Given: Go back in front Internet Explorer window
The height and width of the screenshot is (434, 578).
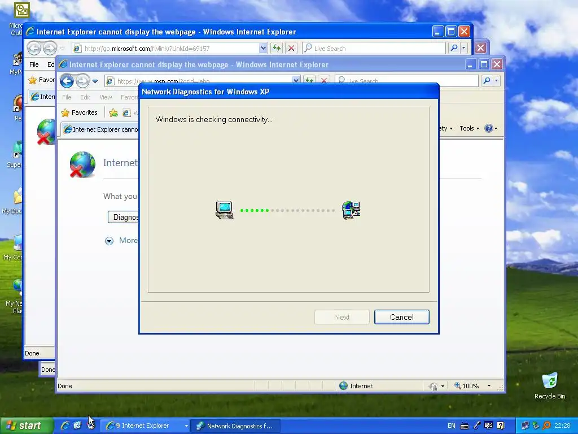Looking at the screenshot, I should pos(67,81).
